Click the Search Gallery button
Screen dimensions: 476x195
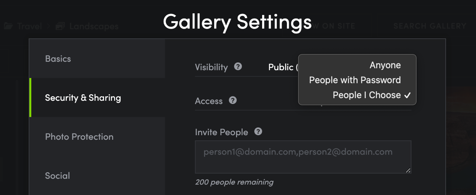click(x=430, y=26)
